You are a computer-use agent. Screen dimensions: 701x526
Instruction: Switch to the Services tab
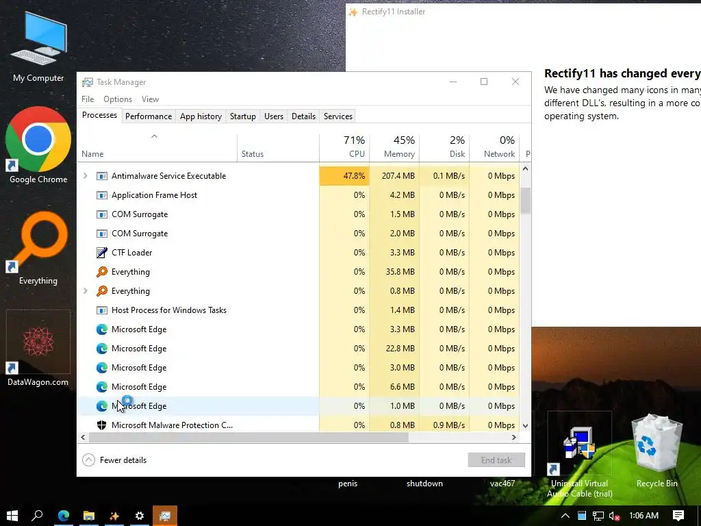pyautogui.click(x=338, y=116)
